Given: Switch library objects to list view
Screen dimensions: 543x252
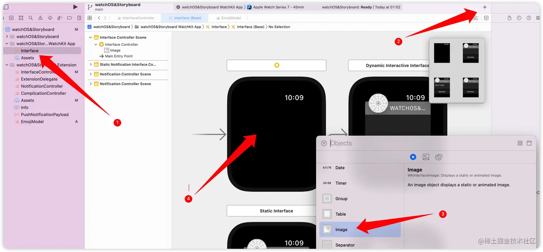Looking at the screenshot, I should (x=529, y=143).
